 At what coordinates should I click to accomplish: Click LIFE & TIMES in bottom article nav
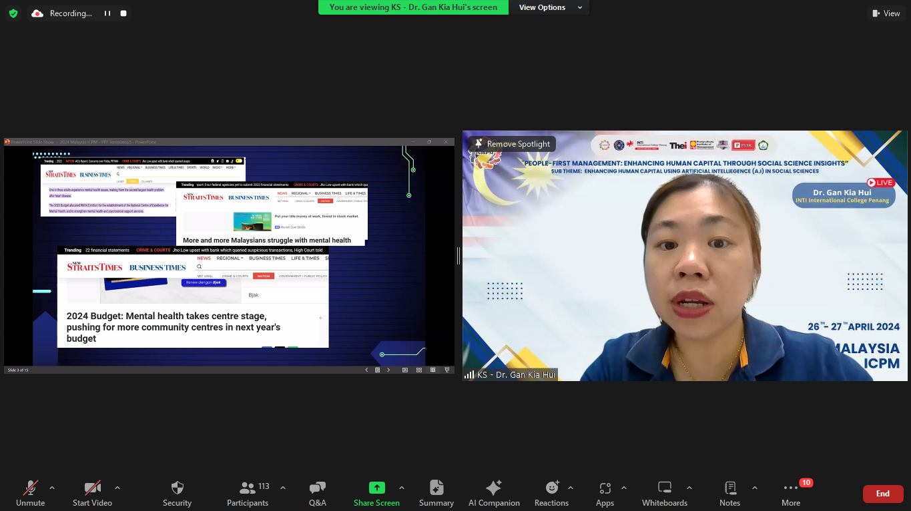tap(305, 258)
